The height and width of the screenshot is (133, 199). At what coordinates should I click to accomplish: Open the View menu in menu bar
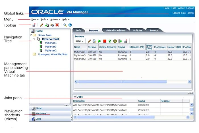[35, 20]
